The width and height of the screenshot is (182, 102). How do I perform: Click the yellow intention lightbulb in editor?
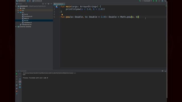click(x=62, y=15)
